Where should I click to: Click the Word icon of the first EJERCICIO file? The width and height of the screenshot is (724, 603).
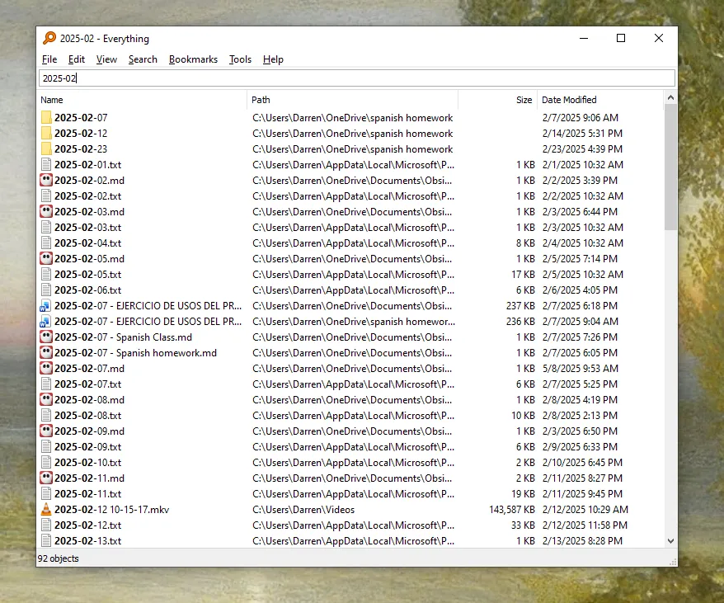coord(46,305)
